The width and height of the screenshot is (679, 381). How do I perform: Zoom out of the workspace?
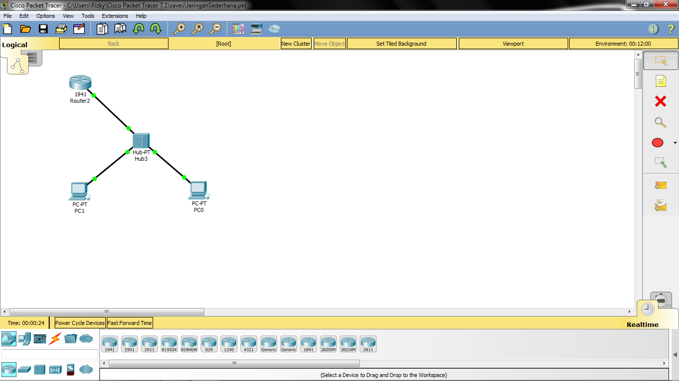(215, 29)
